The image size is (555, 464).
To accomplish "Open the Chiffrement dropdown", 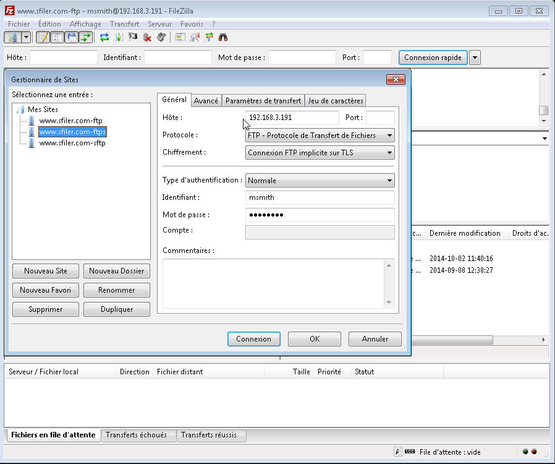I will pyautogui.click(x=320, y=153).
